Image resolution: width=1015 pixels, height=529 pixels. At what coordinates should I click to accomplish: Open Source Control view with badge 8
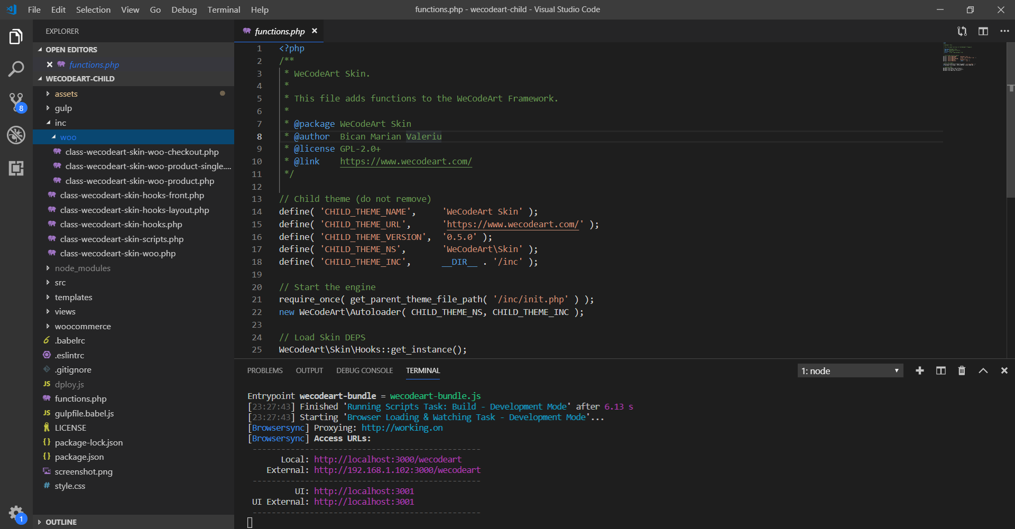(16, 102)
